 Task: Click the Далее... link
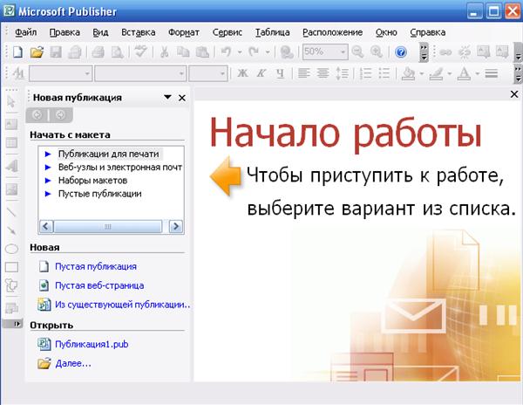tap(73, 363)
